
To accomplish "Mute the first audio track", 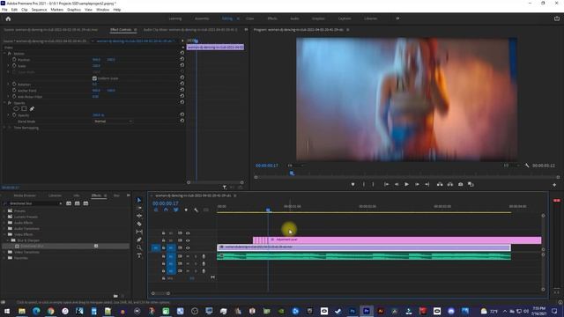I will click(188, 256).
